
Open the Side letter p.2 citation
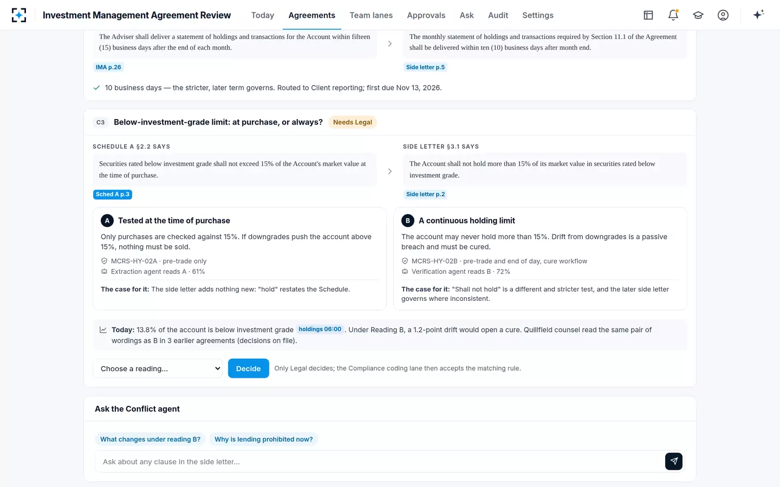point(425,194)
